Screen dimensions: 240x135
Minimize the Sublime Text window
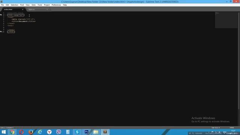tap(226, 1)
